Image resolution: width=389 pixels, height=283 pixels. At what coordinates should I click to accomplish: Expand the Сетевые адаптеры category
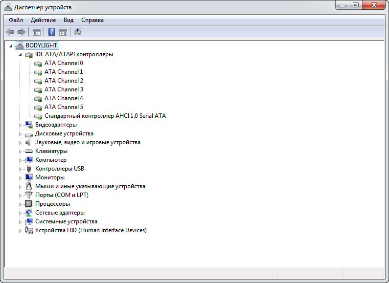(21, 213)
